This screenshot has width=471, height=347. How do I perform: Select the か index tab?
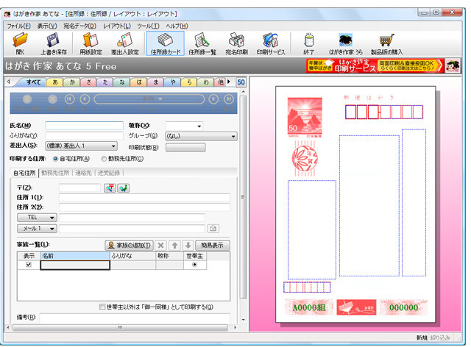click(x=72, y=82)
